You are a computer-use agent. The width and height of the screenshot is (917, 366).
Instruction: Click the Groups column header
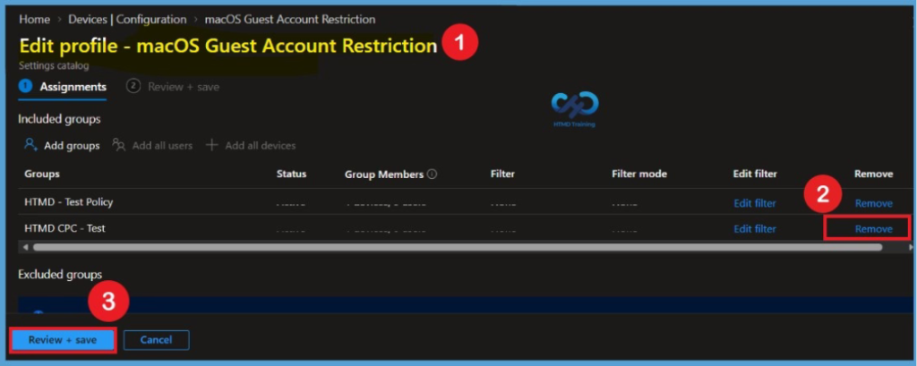(x=42, y=174)
